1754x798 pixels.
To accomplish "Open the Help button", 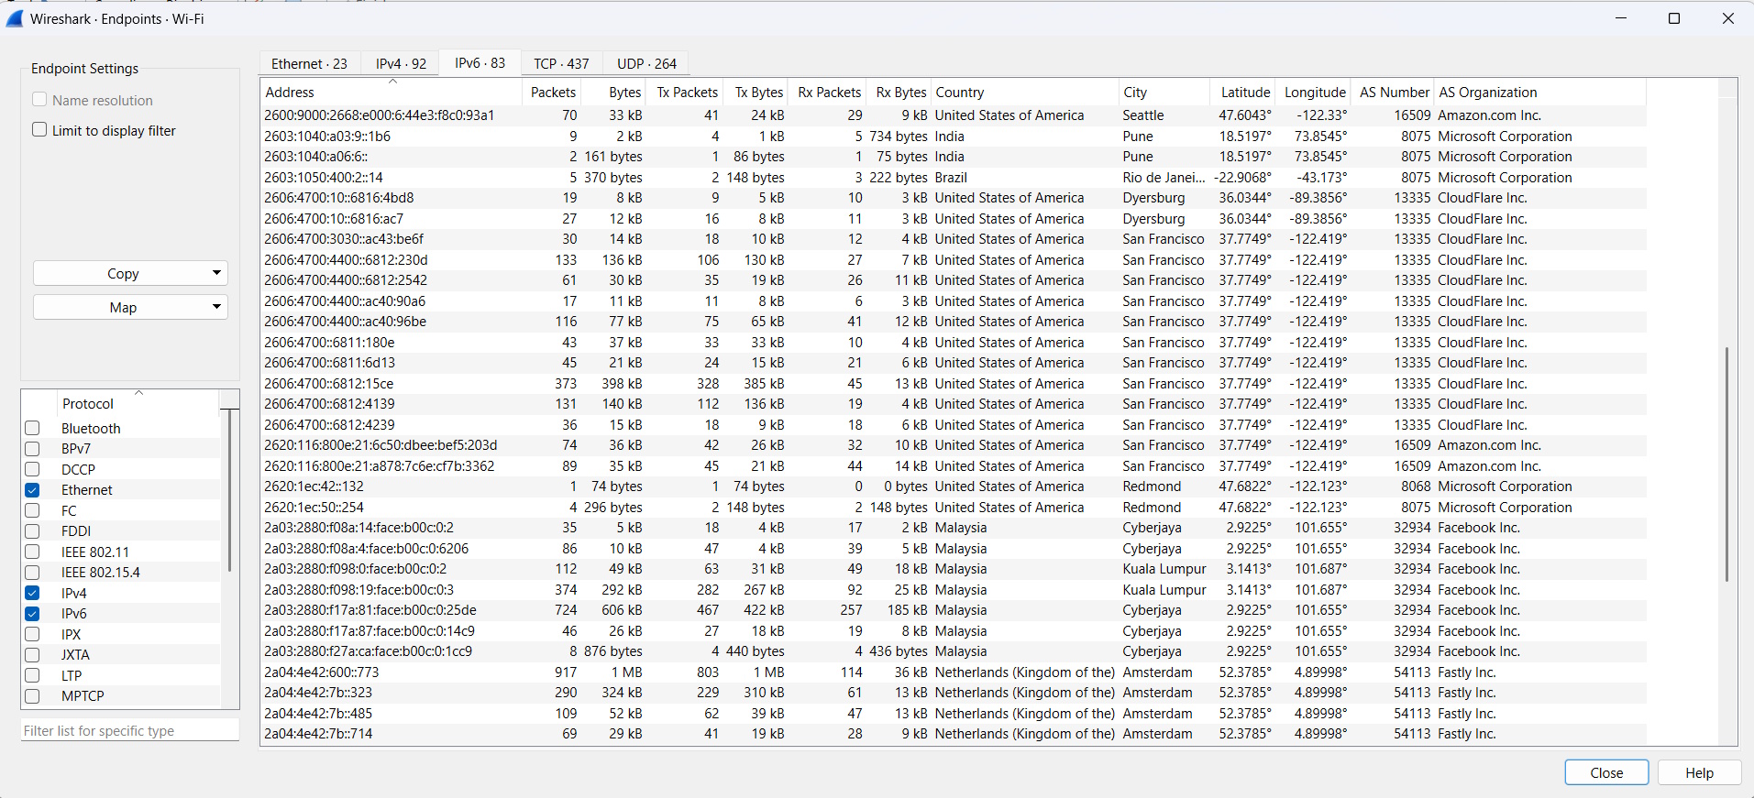I will pos(1699,772).
